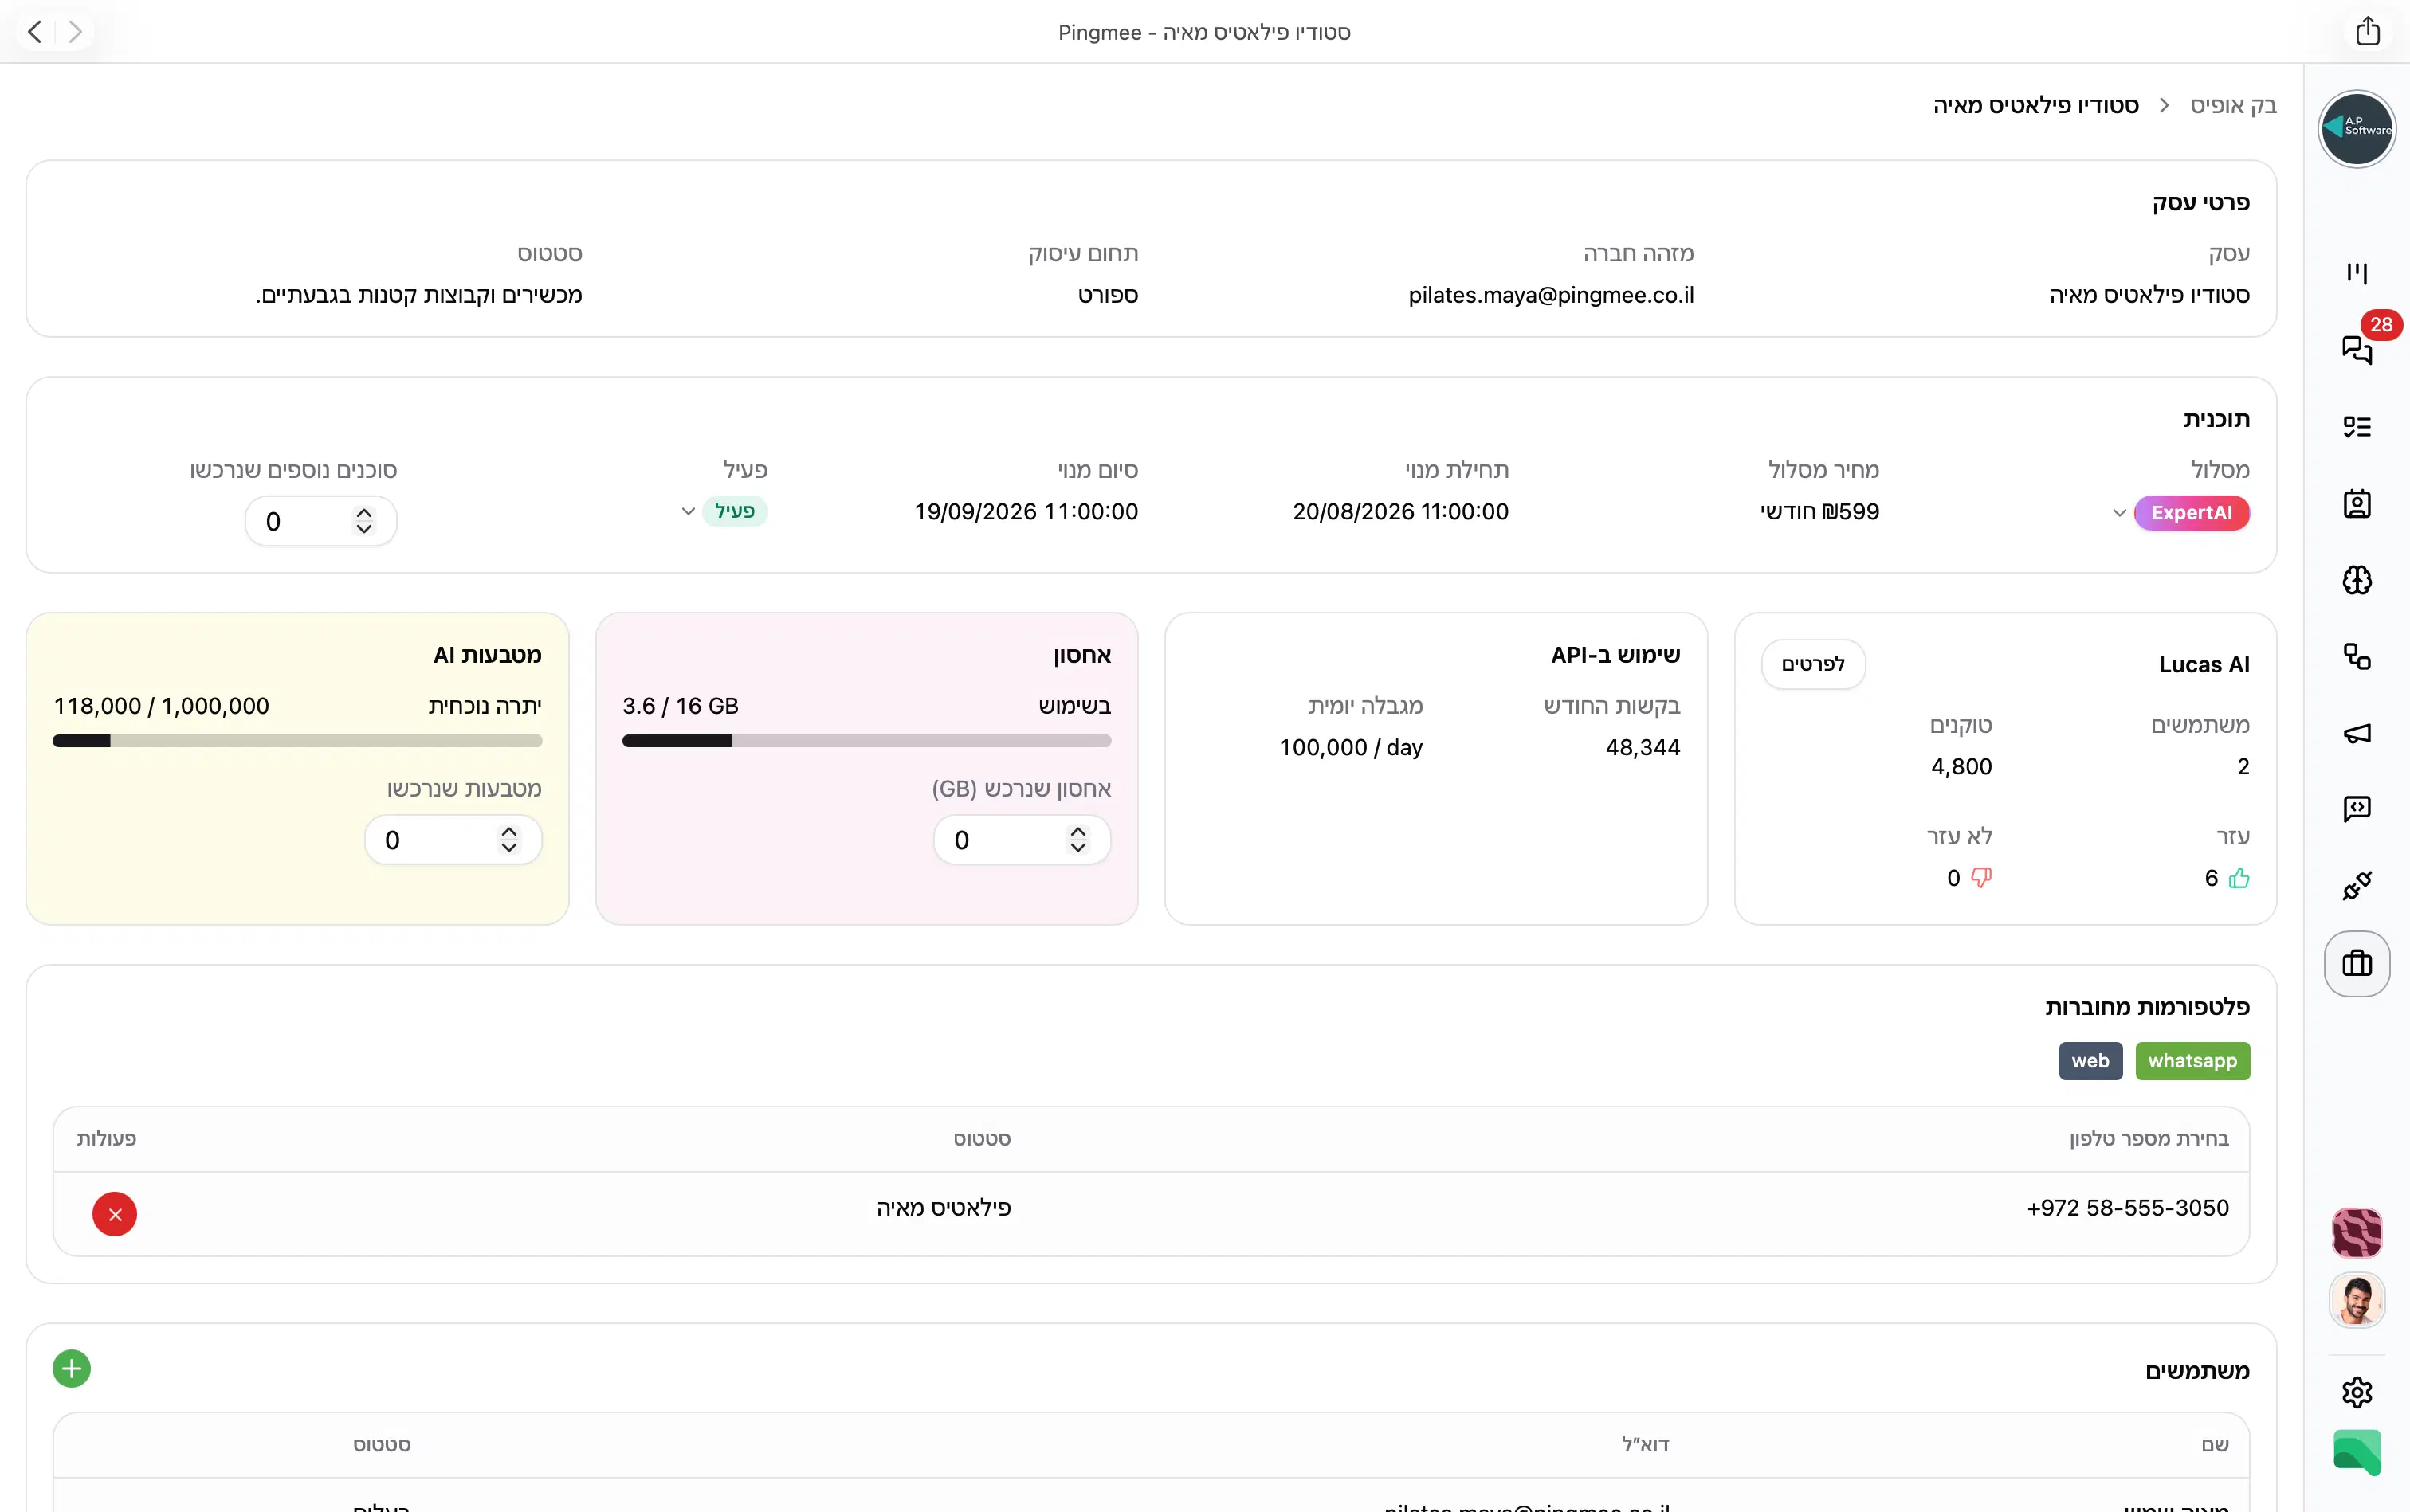Screen dimensions: 2410x1512
Task: Click the green thumbs-up helpful icon
Action: click(2239, 878)
